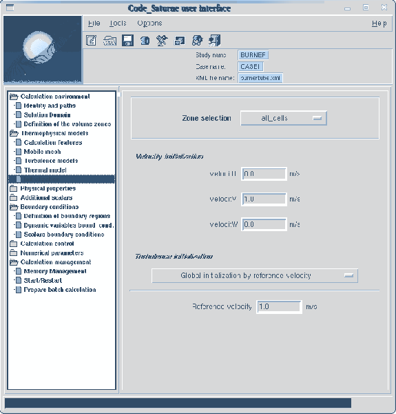Image resolution: width=396 pixels, height=414 pixels.
Task: Click the bottom status progress bar
Action: [178, 403]
